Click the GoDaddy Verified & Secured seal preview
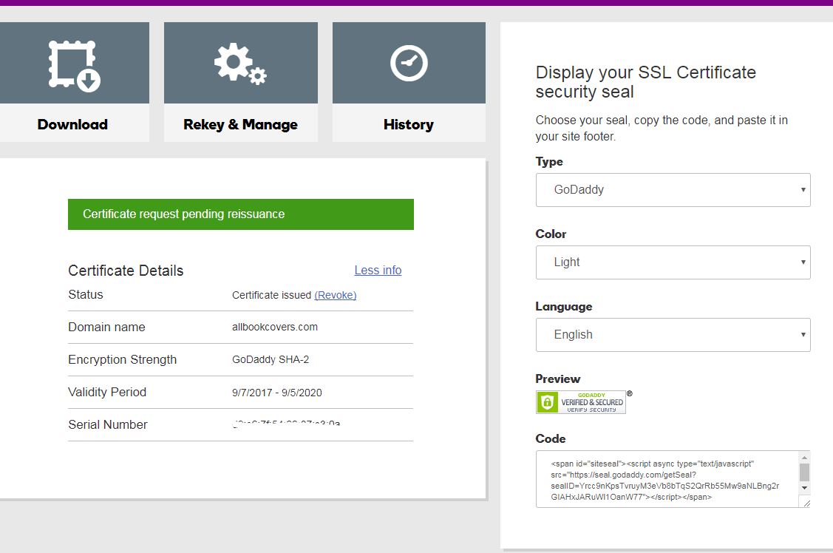833x553 pixels. [581, 402]
